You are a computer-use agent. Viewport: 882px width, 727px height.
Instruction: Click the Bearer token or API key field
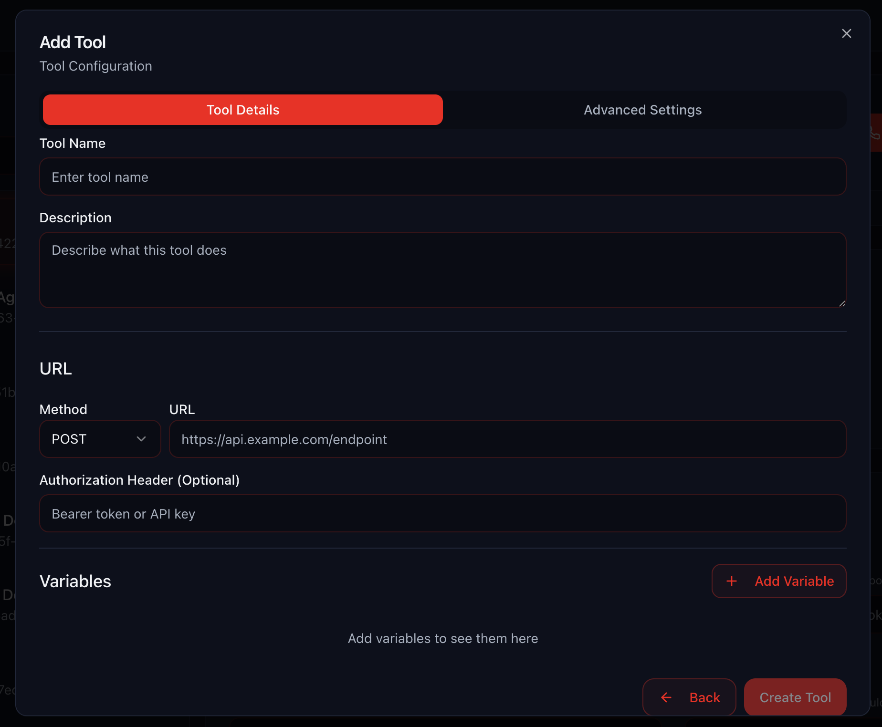tap(443, 513)
